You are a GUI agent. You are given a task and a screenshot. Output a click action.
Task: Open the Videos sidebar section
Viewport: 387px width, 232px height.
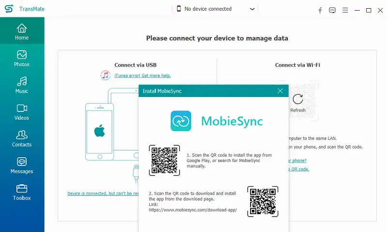22,111
